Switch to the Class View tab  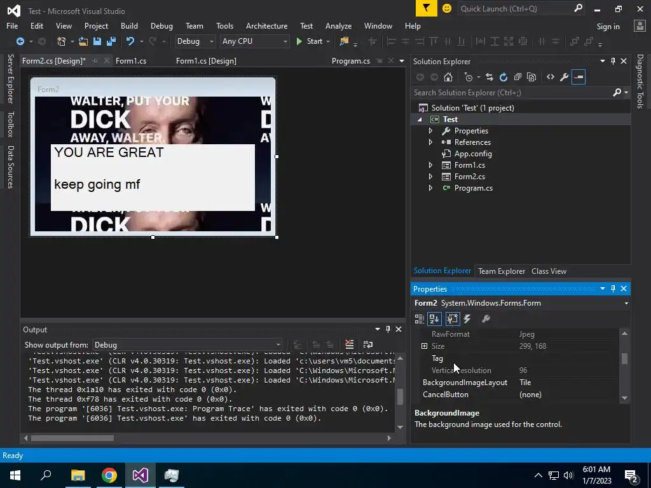coord(549,271)
